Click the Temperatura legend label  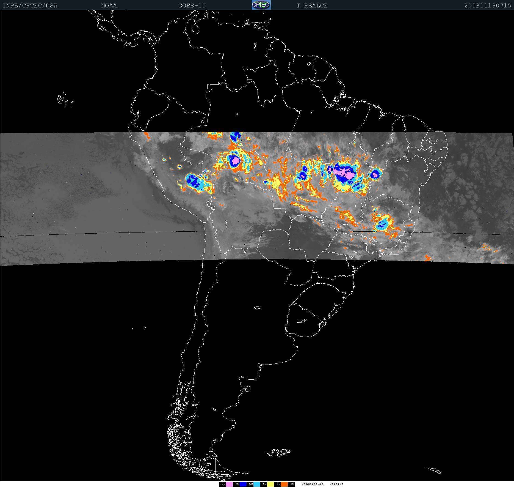[x=313, y=484]
